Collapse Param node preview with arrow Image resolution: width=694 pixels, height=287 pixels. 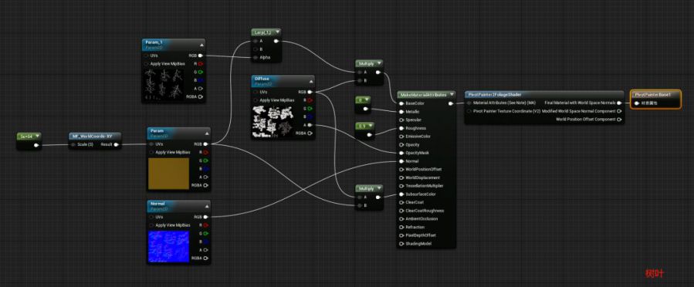tap(206, 133)
